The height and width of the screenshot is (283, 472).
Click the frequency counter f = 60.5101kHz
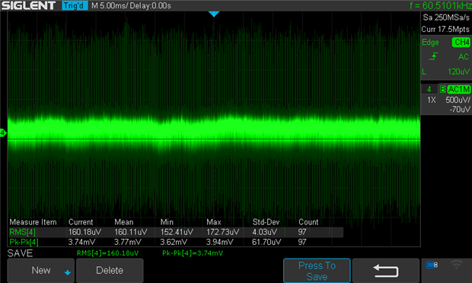(440, 5)
